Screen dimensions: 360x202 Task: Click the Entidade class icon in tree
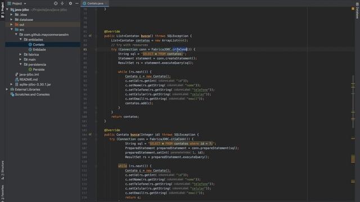(30, 50)
